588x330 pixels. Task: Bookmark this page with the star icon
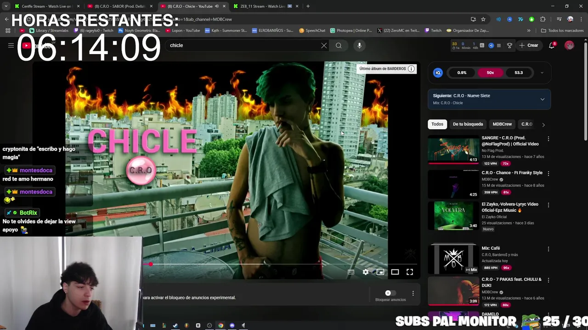click(x=483, y=19)
